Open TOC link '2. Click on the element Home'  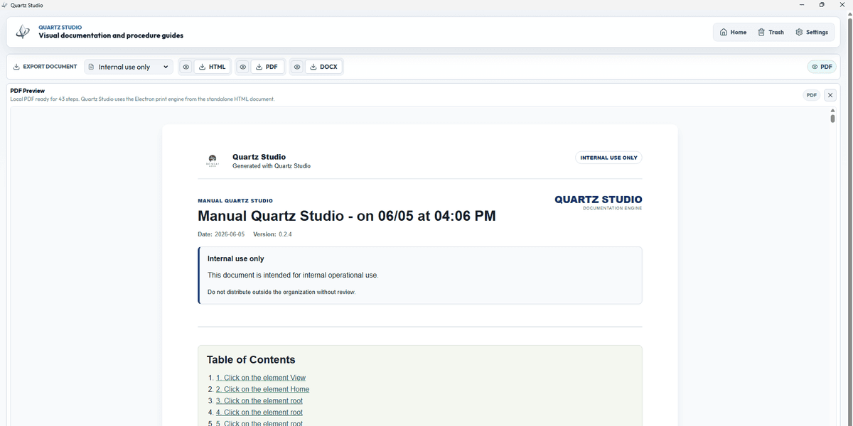[x=262, y=389]
